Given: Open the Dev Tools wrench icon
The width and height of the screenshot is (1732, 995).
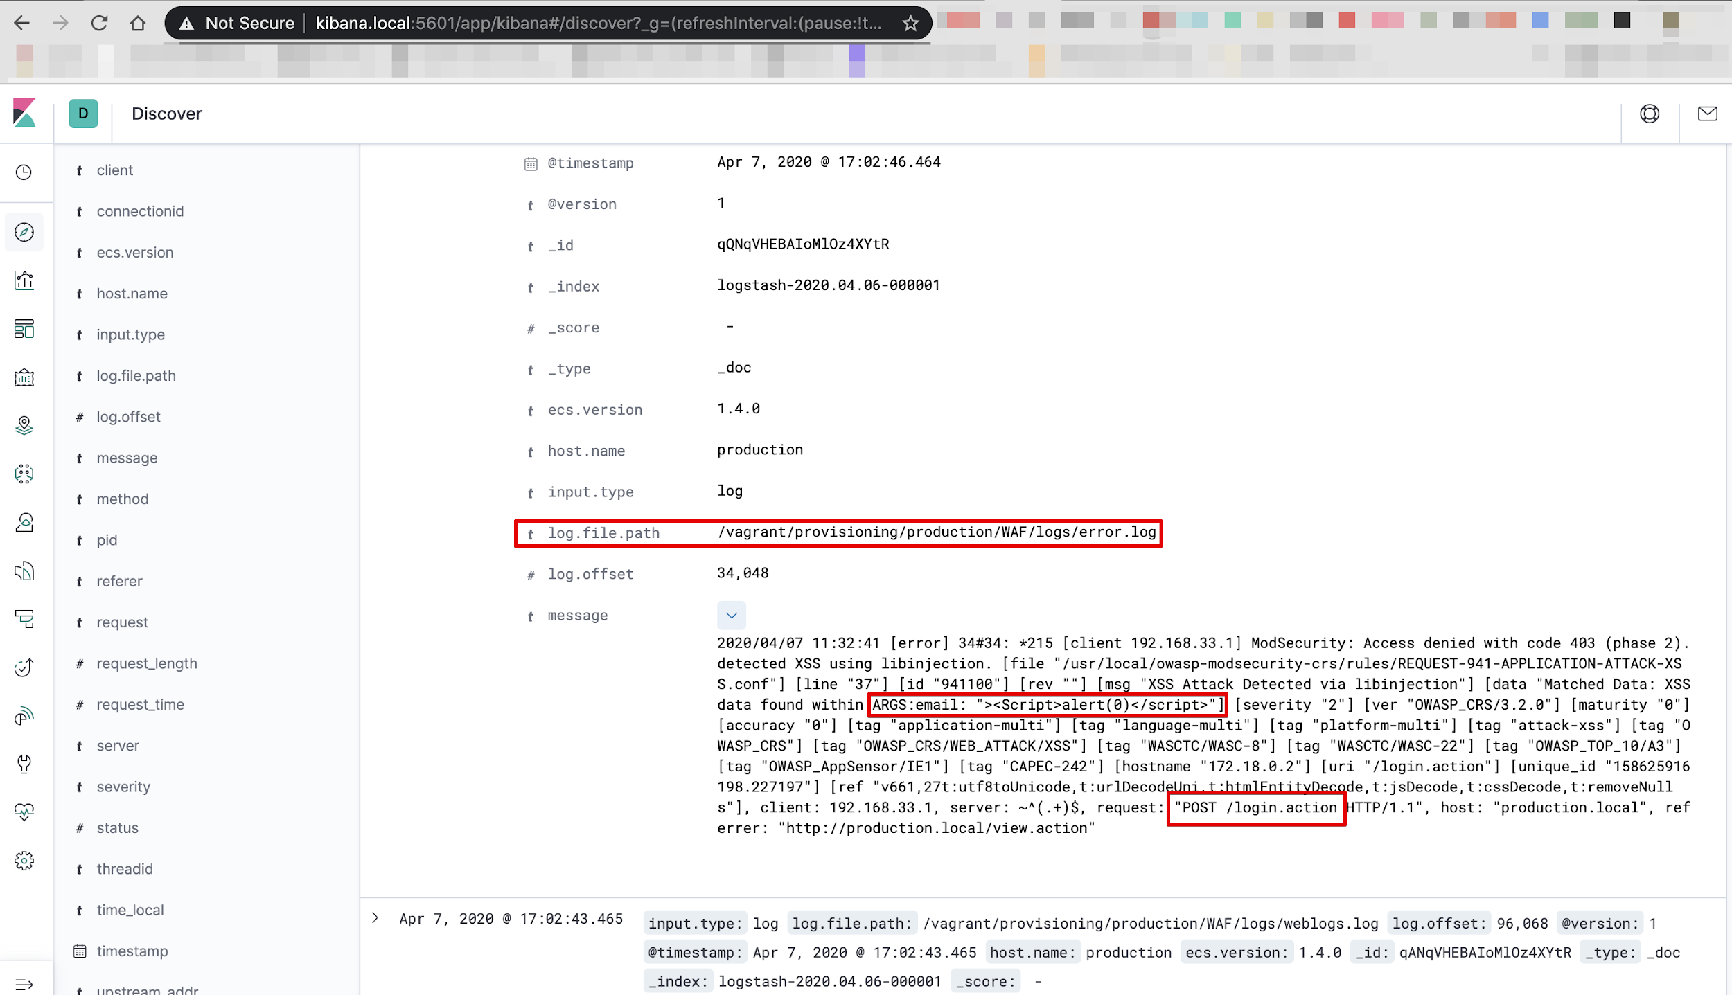Looking at the screenshot, I should (24, 764).
